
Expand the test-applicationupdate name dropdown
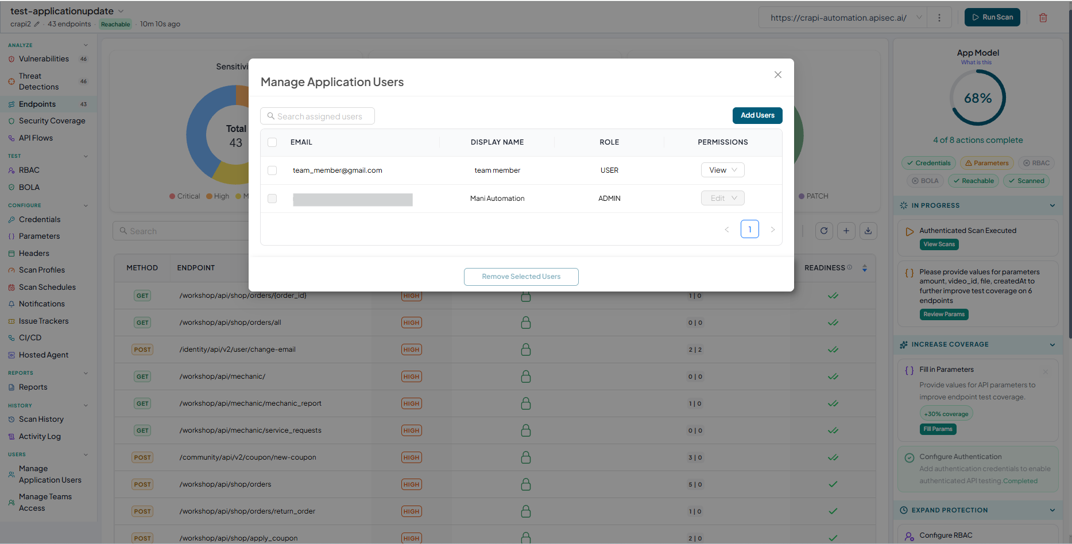click(121, 11)
